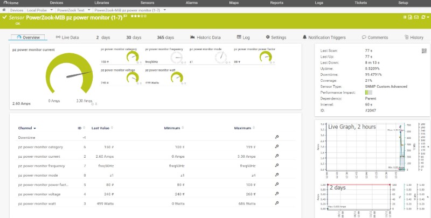Sort table by Channel column
431x218 pixels.
(x=27, y=128)
